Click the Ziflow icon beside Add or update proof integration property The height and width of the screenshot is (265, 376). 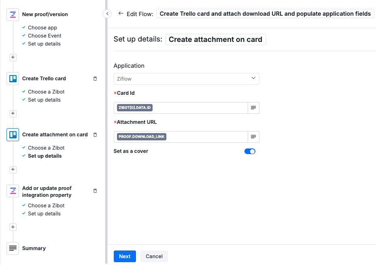point(13,191)
